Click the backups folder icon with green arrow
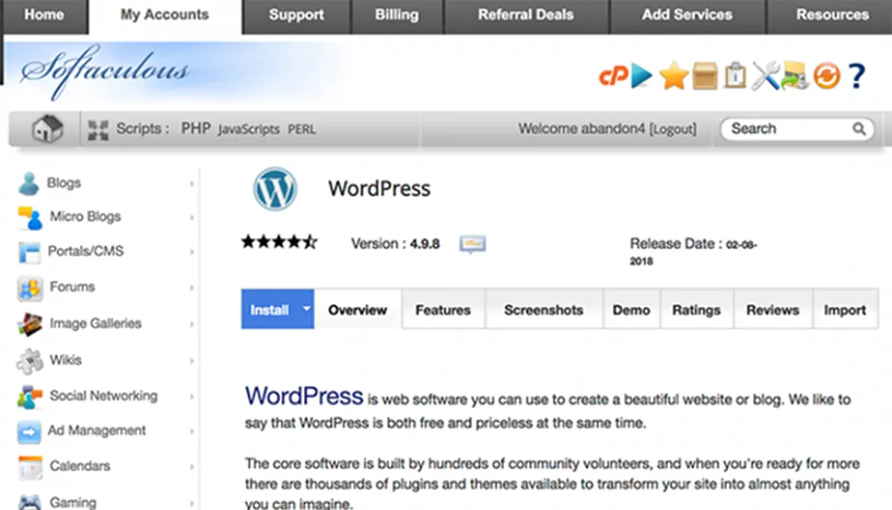The height and width of the screenshot is (510, 892). [x=795, y=76]
